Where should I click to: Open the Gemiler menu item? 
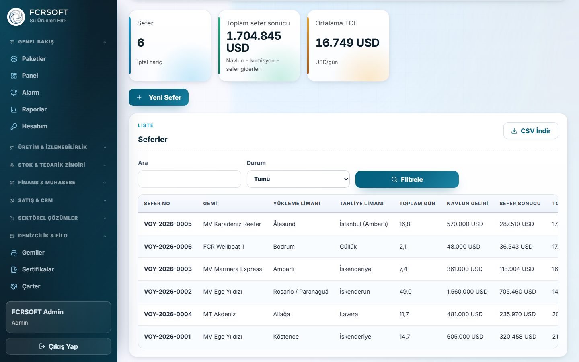pos(58,253)
